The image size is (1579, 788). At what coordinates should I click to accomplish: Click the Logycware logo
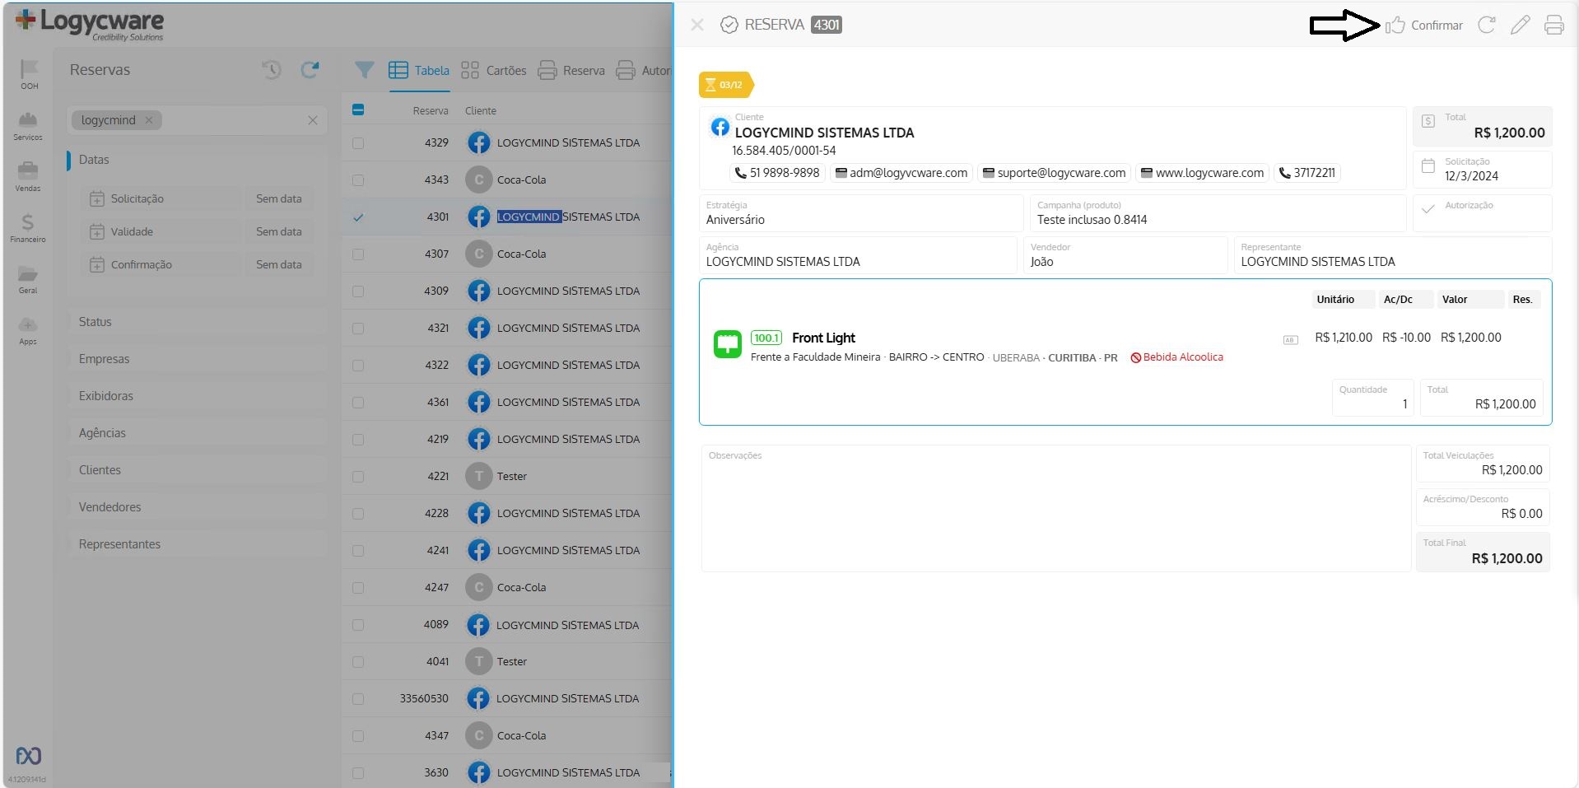click(90, 24)
